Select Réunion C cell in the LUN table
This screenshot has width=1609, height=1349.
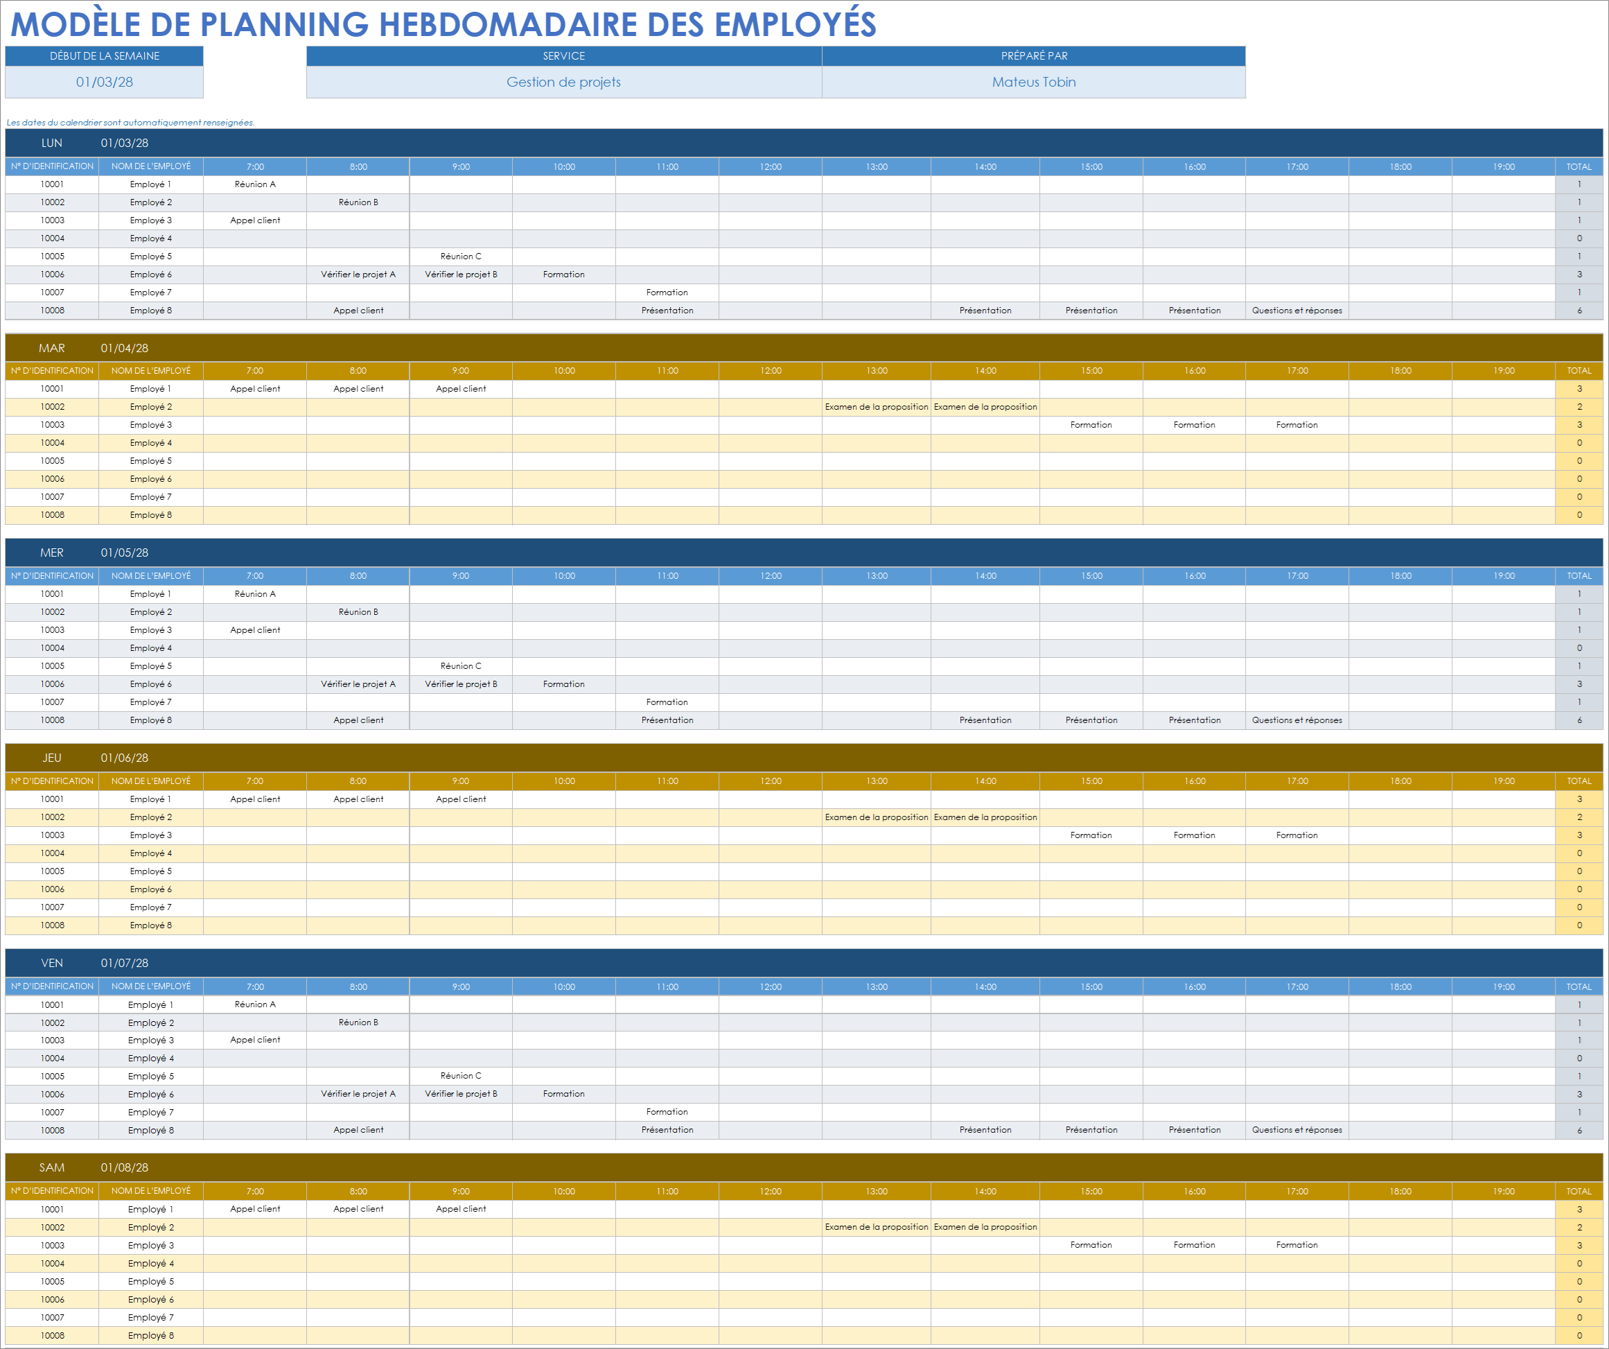coord(461,256)
